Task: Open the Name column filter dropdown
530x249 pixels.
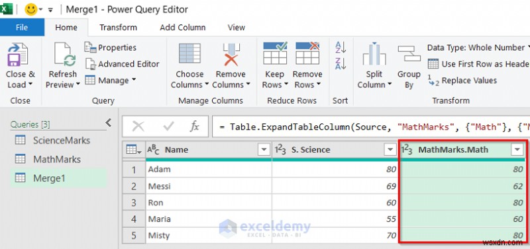Action: (264, 150)
